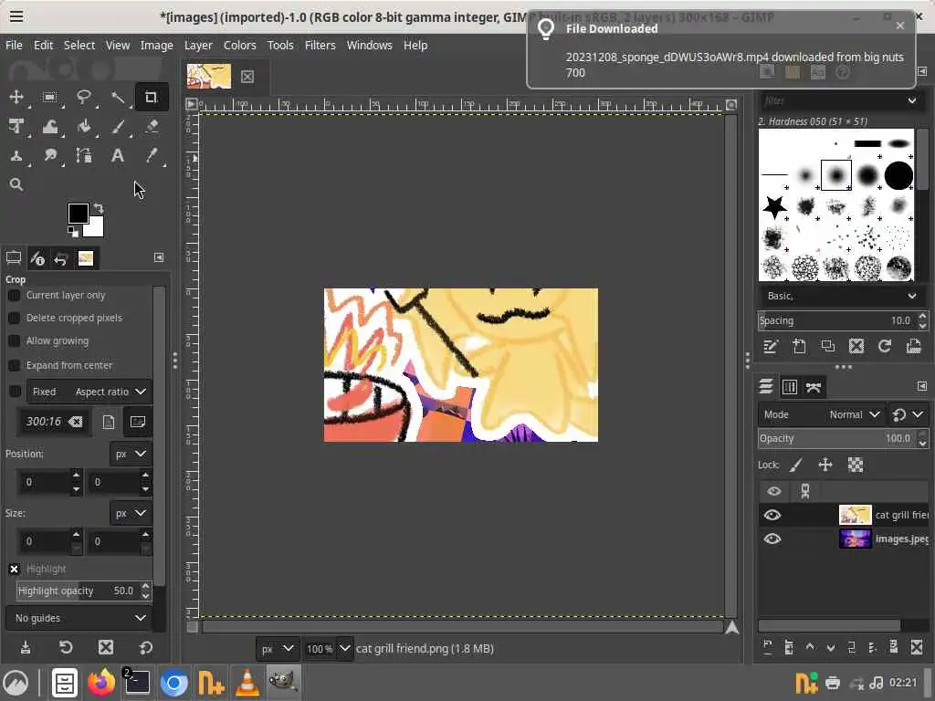The image size is (935, 701).
Task: Open the Colors menu
Action: [240, 46]
